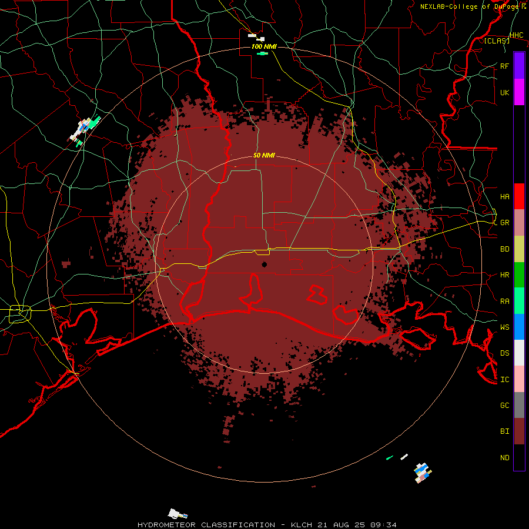
Task: Click the HA legend label
Action: 505,196
